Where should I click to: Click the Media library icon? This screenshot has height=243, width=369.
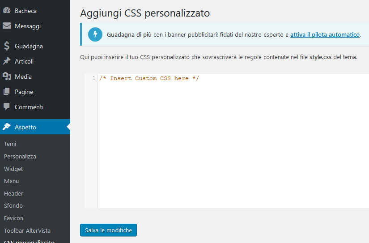click(x=7, y=77)
